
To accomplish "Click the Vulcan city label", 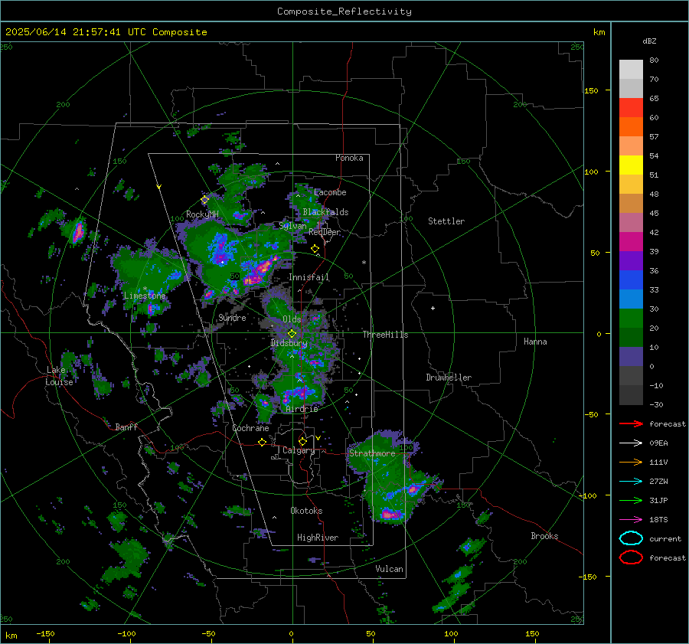I will 389,569.
